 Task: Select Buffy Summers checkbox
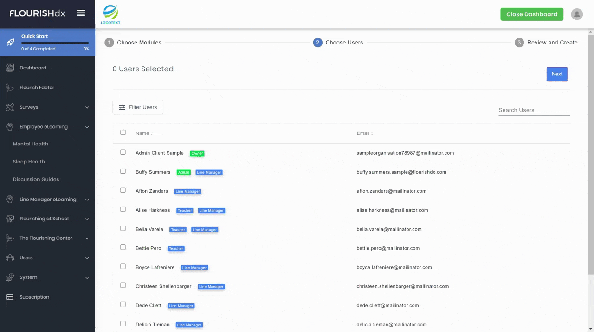click(x=123, y=171)
